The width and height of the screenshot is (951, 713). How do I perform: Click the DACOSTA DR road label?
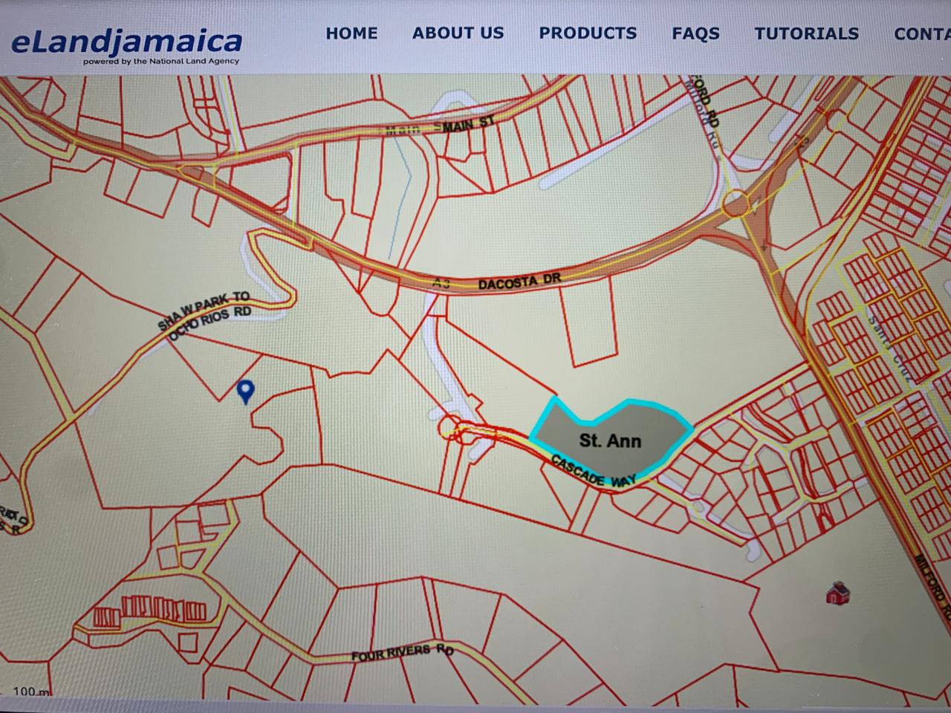pyautogui.click(x=520, y=280)
